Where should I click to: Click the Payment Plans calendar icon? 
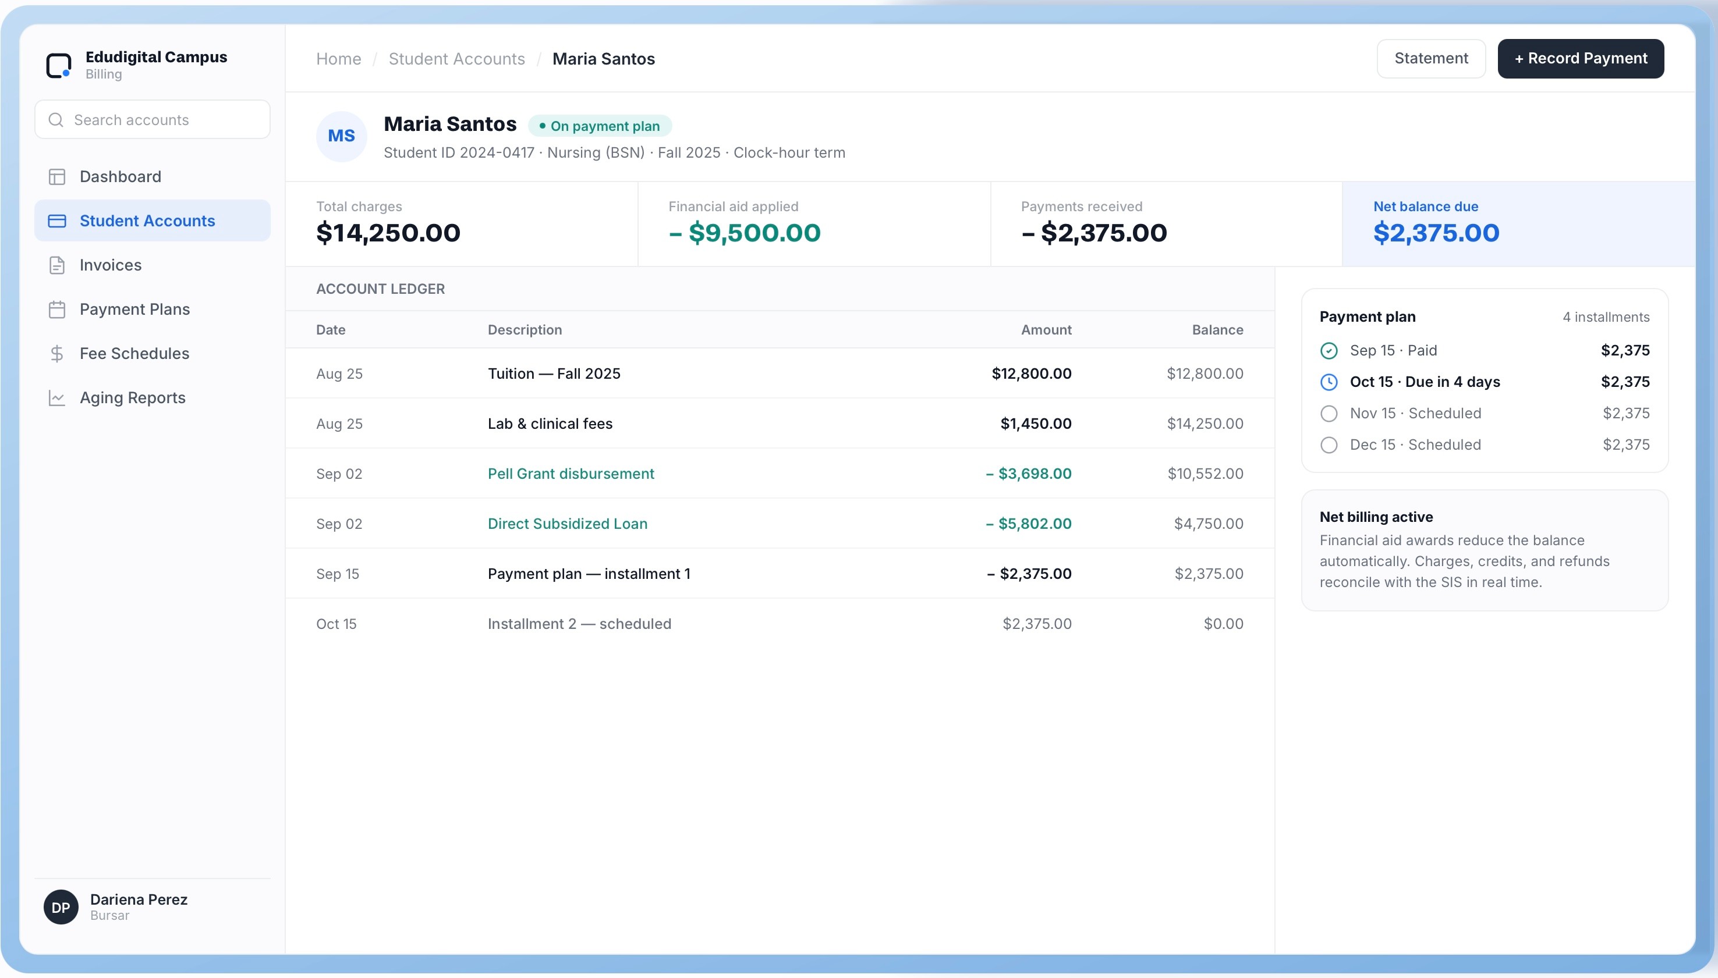(57, 310)
